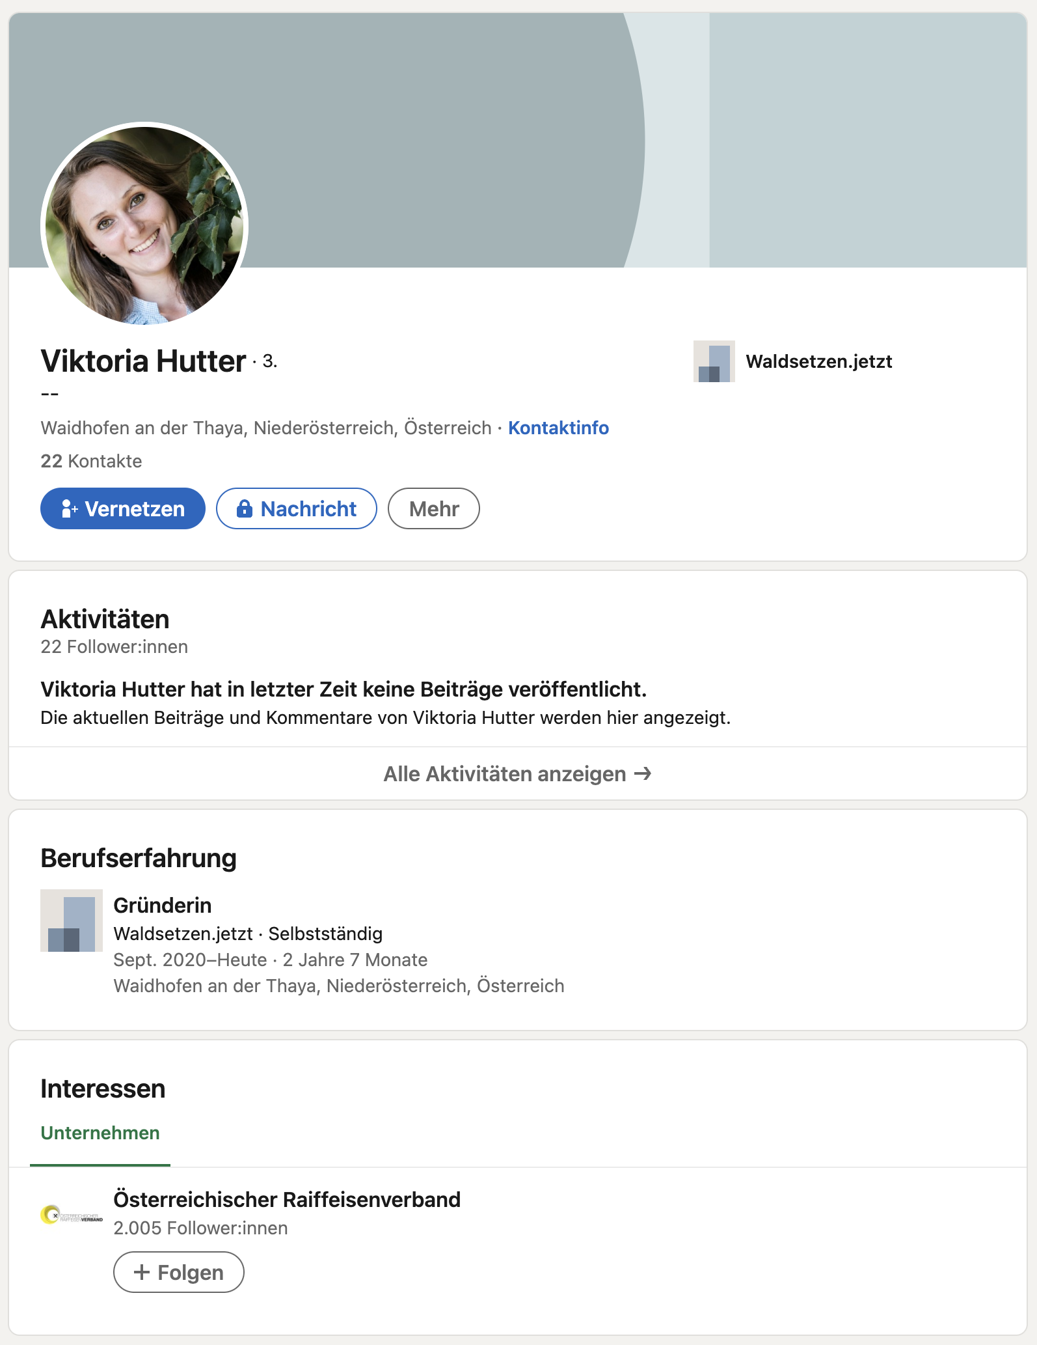Click the header location Waidhofen an der Thaya
Viewport: 1037px width, 1345px height.
(x=266, y=428)
